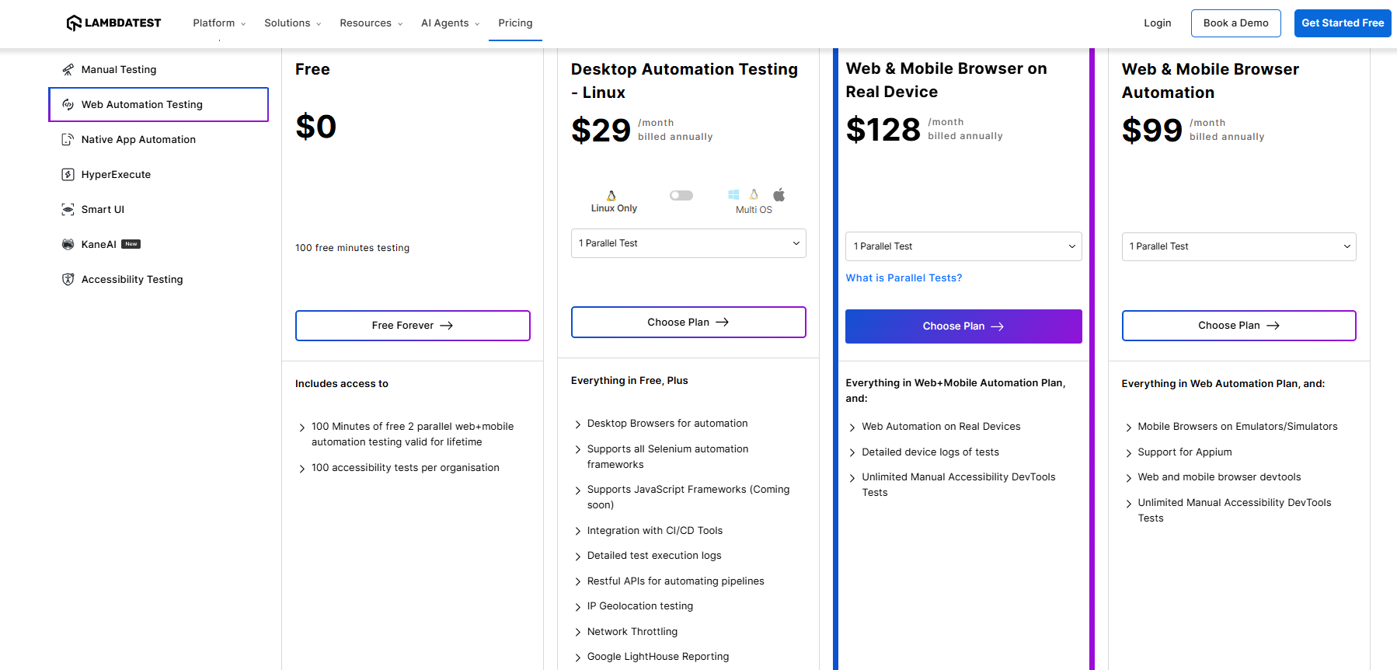Click the Book a Demo button

click(x=1235, y=23)
